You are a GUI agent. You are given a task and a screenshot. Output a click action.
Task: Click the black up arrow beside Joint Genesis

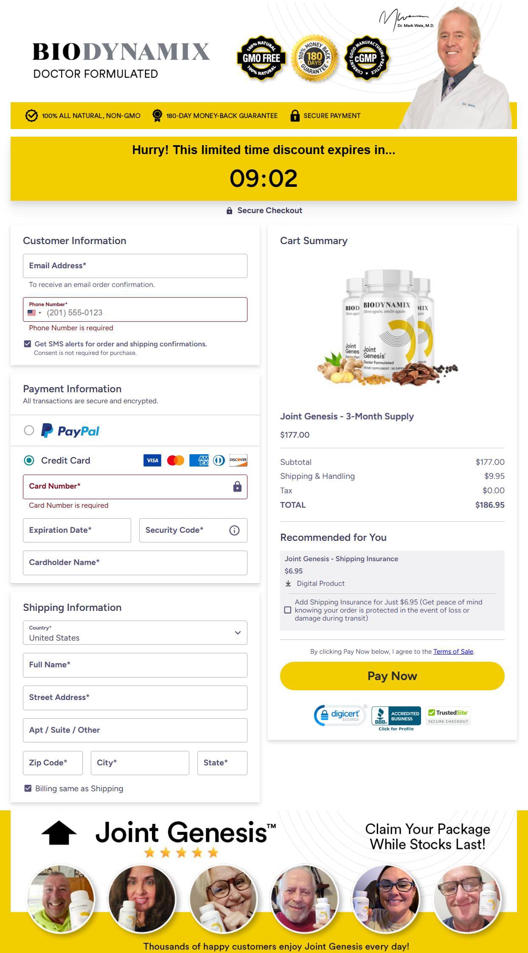pyautogui.click(x=59, y=833)
